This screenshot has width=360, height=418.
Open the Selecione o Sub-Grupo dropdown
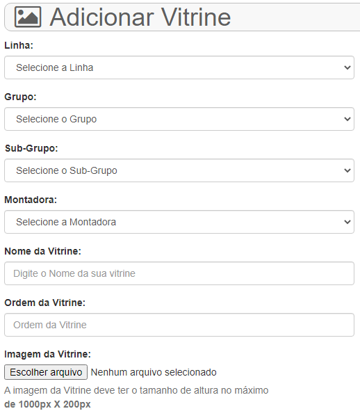click(x=179, y=170)
